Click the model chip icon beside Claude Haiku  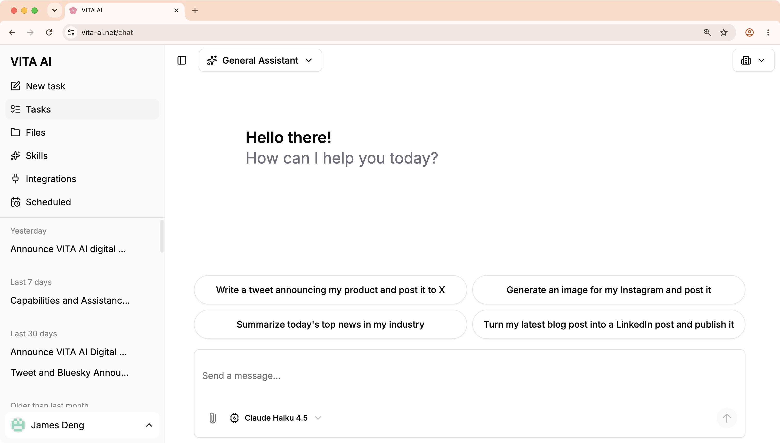234,418
